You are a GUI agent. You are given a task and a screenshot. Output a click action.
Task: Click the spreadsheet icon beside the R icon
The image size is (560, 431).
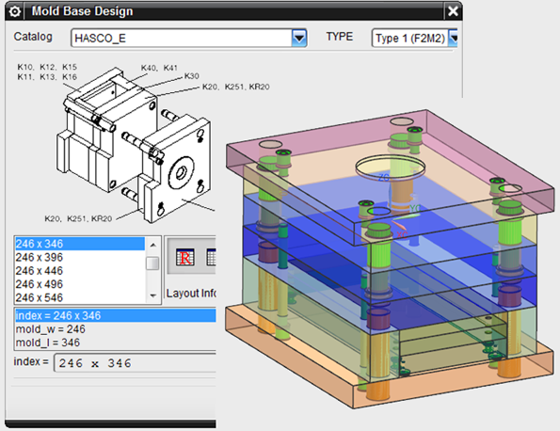click(211, 257)
